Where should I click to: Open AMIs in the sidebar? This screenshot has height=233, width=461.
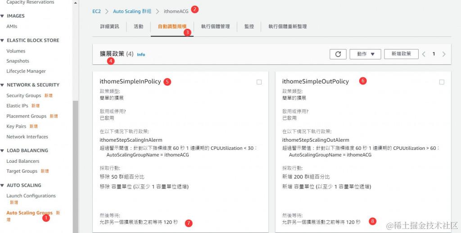tap(12, 27)
